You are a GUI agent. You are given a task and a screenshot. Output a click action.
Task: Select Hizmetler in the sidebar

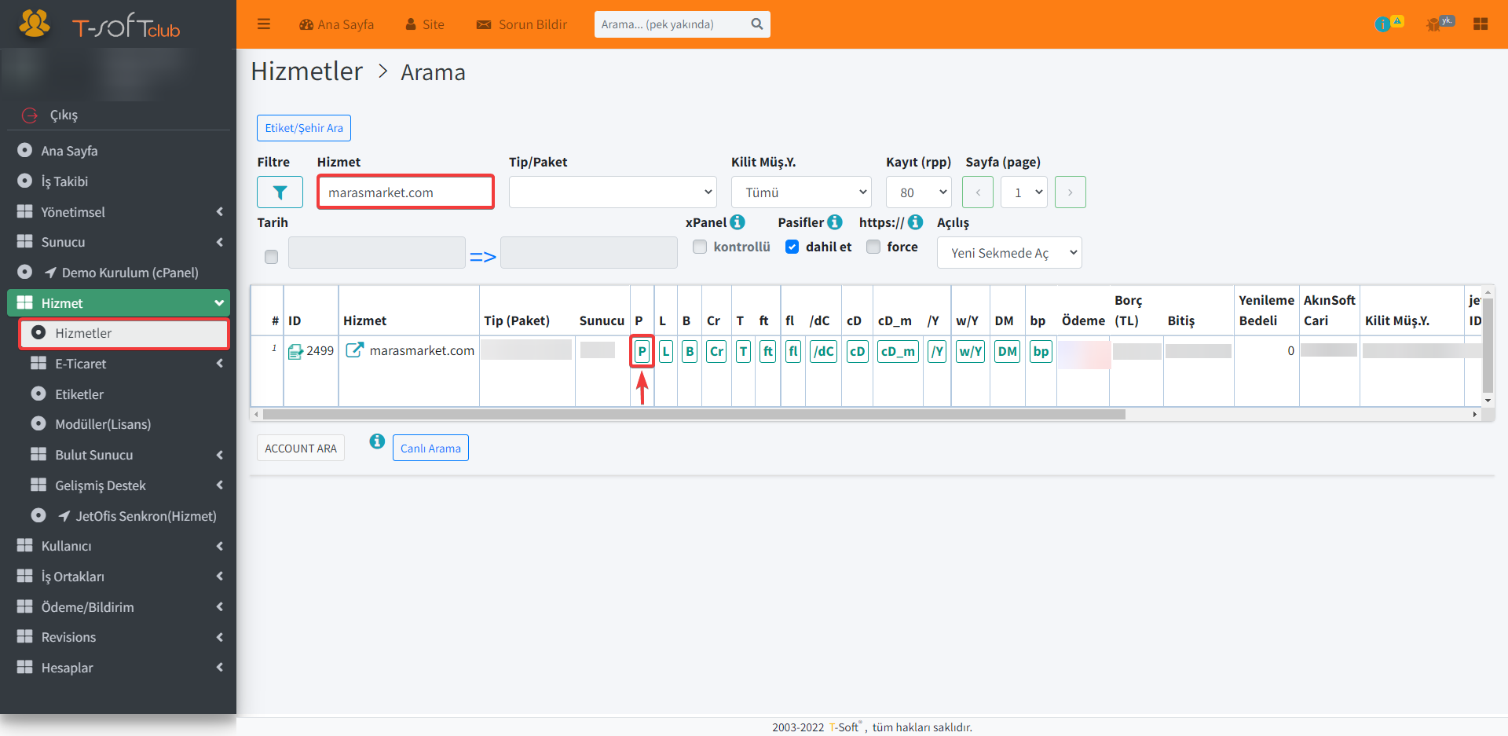pyautogui.click(x=124, y=333)
